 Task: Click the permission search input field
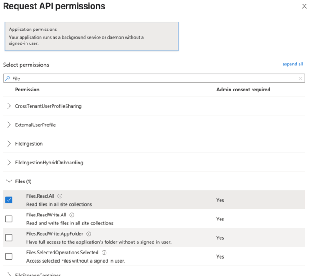click(153, 78)
